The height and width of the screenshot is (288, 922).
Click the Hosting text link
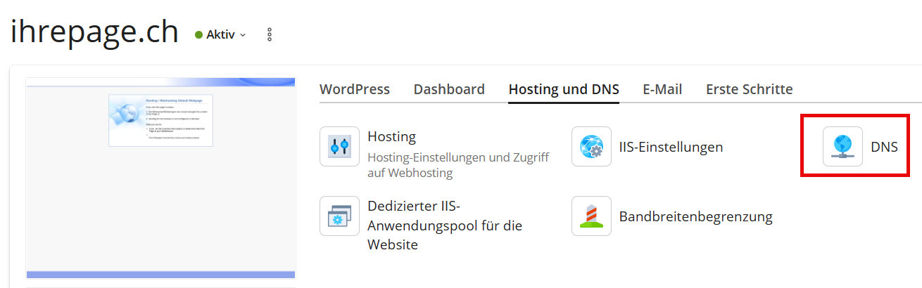[x=391, y=136]
